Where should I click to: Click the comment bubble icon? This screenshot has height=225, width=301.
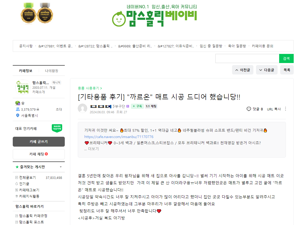(249, 109)
